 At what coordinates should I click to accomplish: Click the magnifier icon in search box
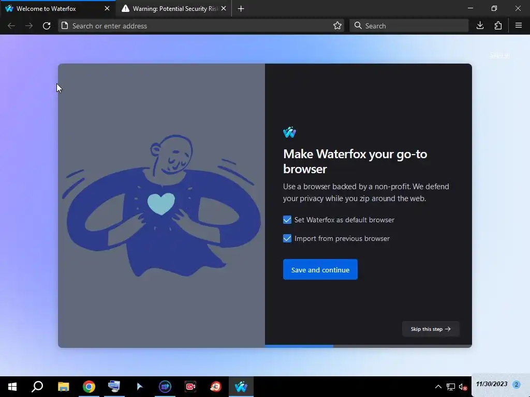pos(358,26)
